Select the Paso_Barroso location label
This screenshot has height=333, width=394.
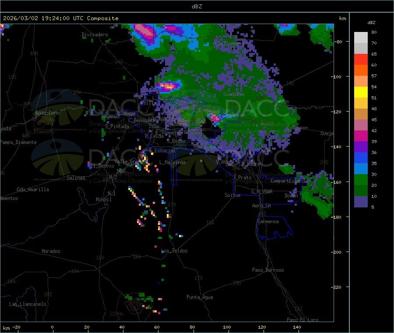click(268, 270)
